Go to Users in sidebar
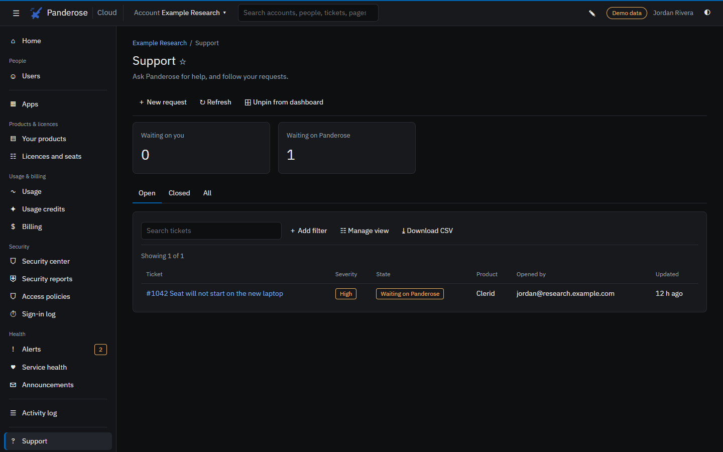Viewport: 723px width, 452px height. (58, 76)
